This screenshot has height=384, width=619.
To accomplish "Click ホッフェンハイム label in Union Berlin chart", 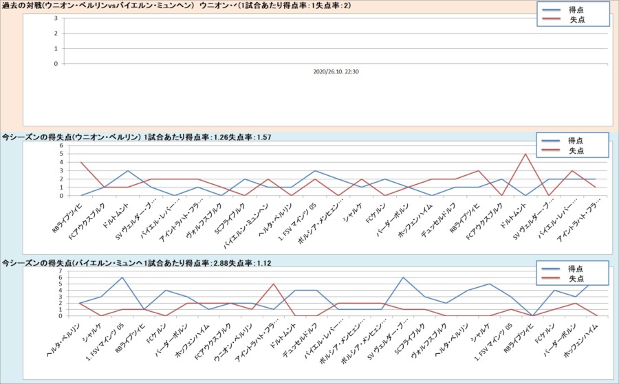I will (415, 220).
